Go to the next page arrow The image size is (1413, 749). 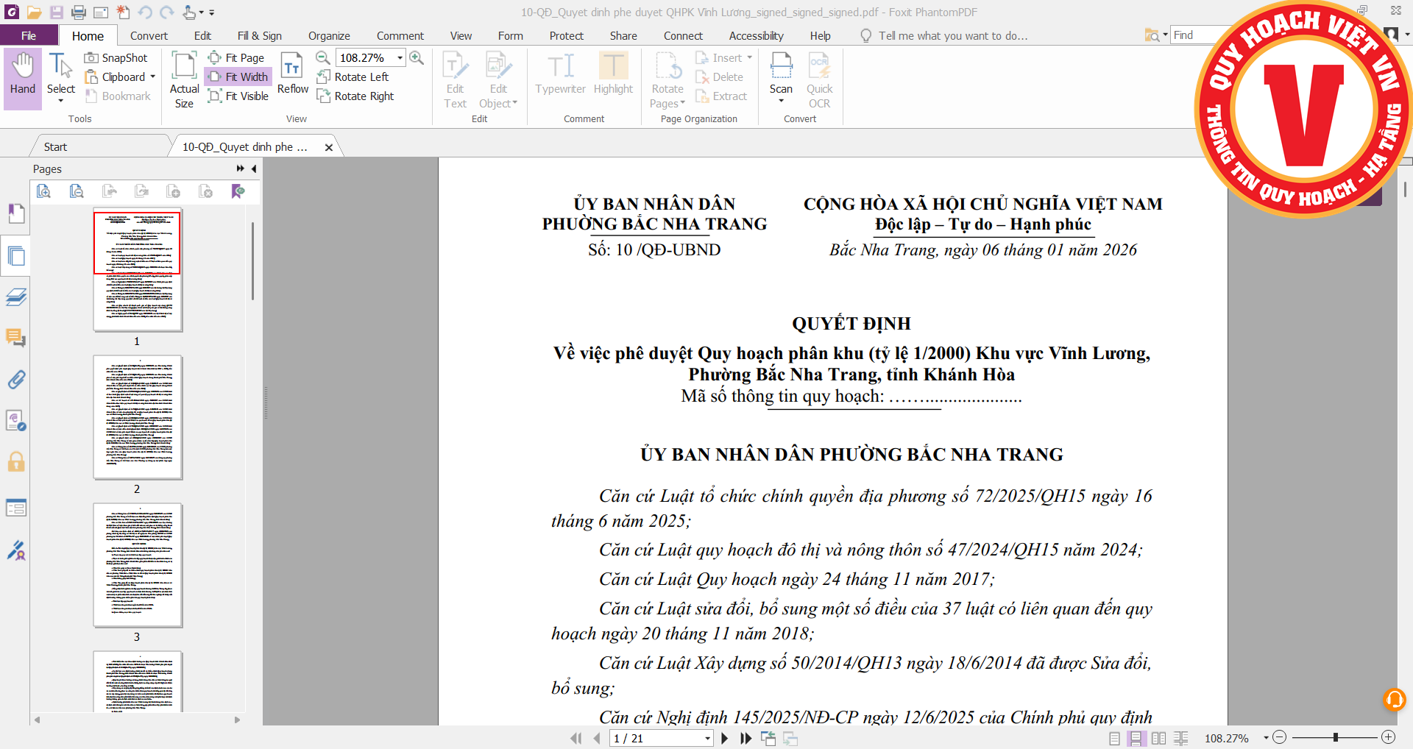(x=725, y=738)
